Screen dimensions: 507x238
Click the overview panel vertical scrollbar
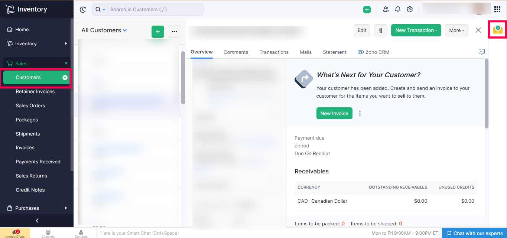[x=487, y=94]
